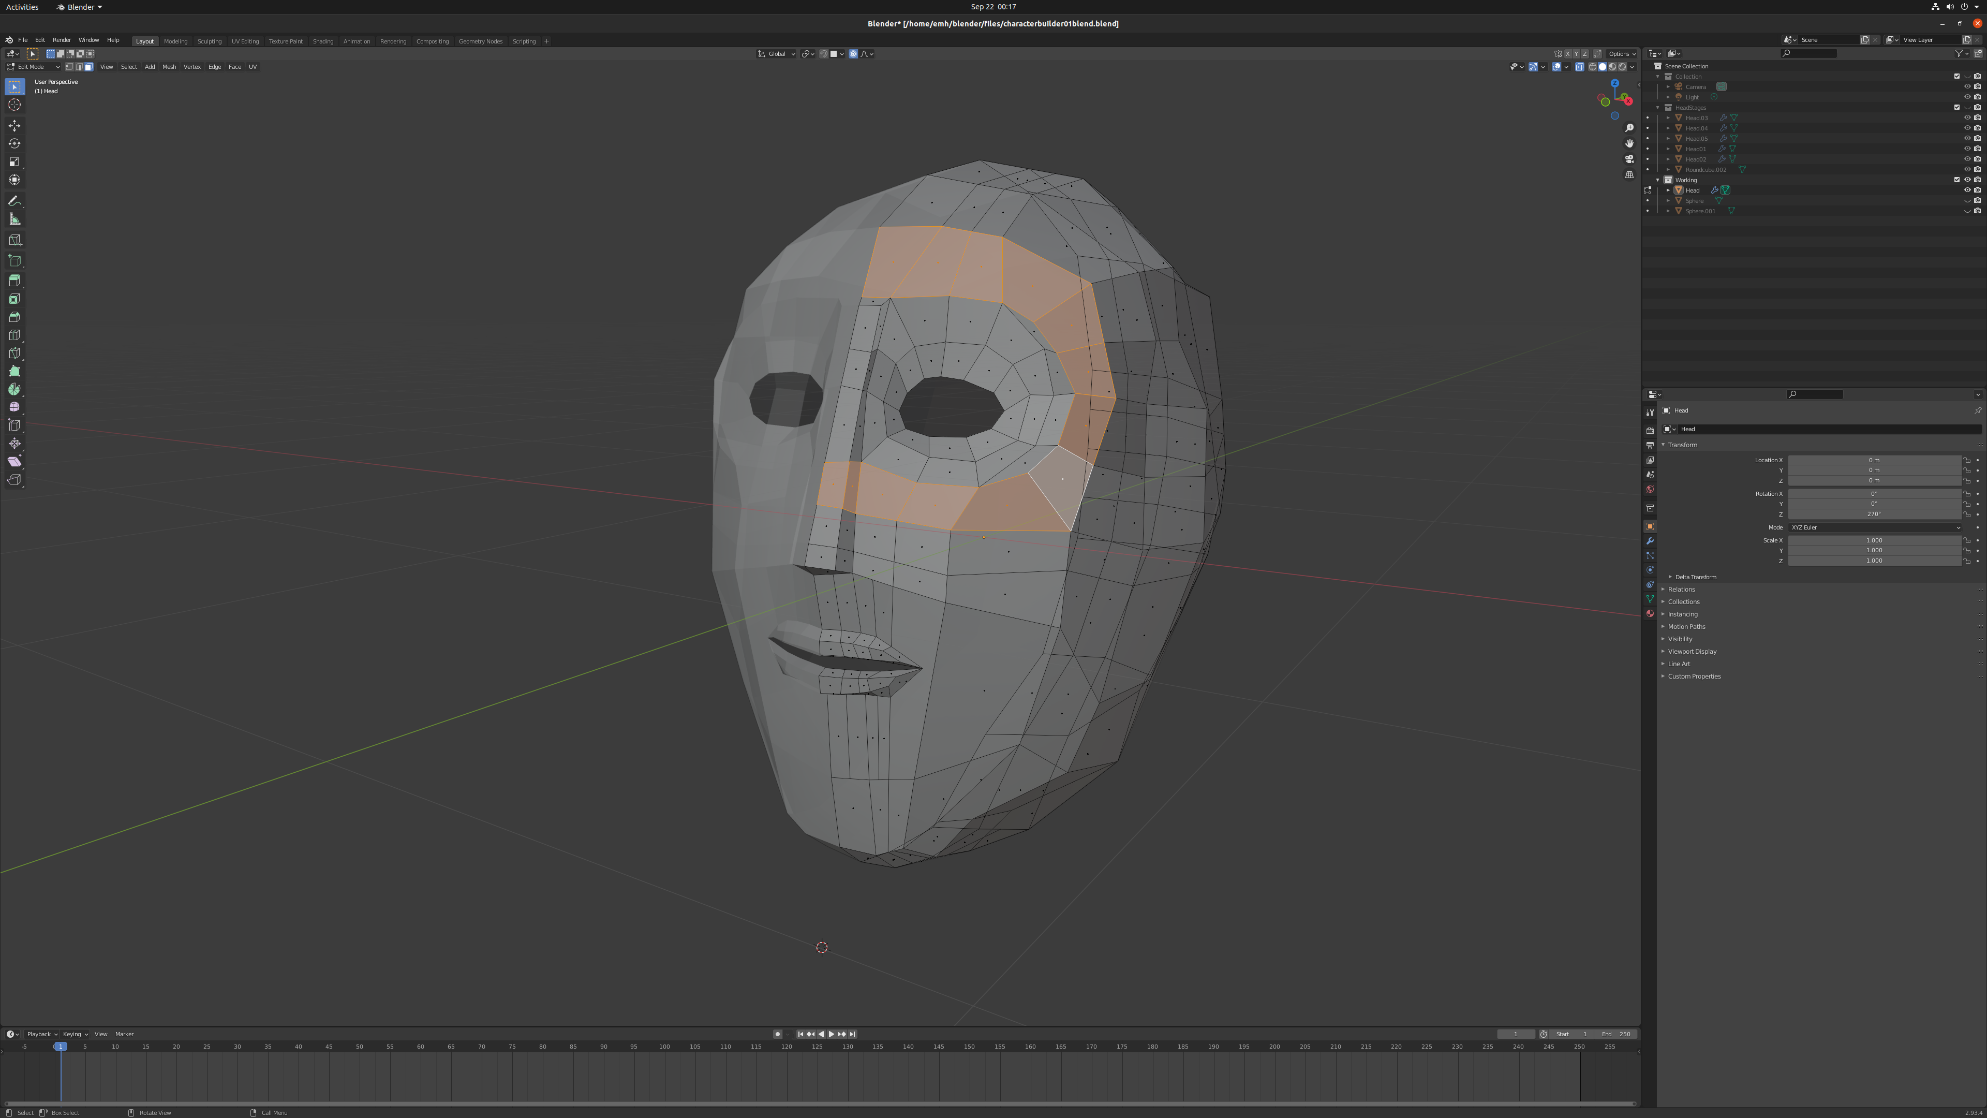Hide Camera with its eye icon

(1967, 86)
